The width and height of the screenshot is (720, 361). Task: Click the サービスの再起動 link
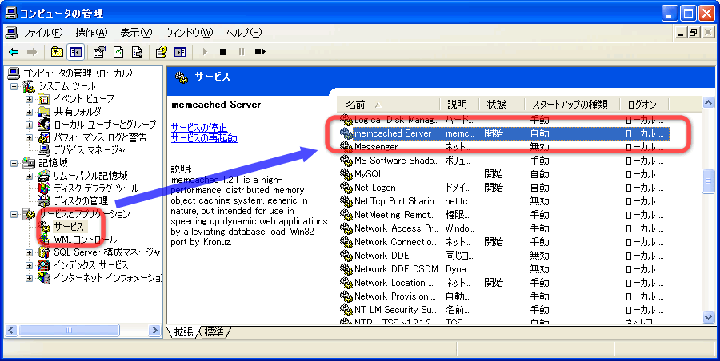(204, 137)
